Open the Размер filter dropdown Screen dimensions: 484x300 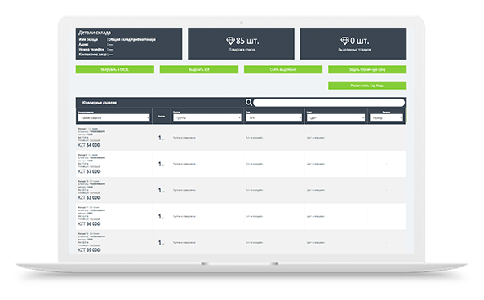[386, 117]
